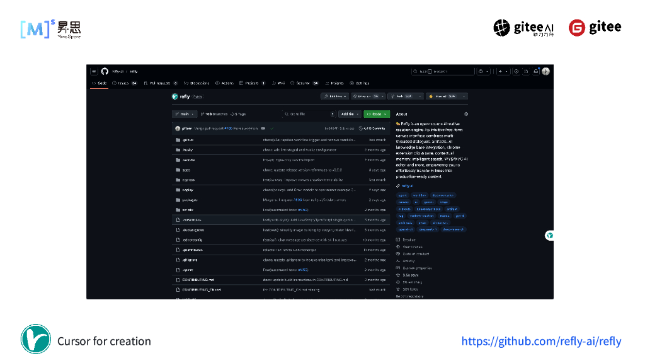
Task: Open the 5 Tags link
Action: (238, 114)
